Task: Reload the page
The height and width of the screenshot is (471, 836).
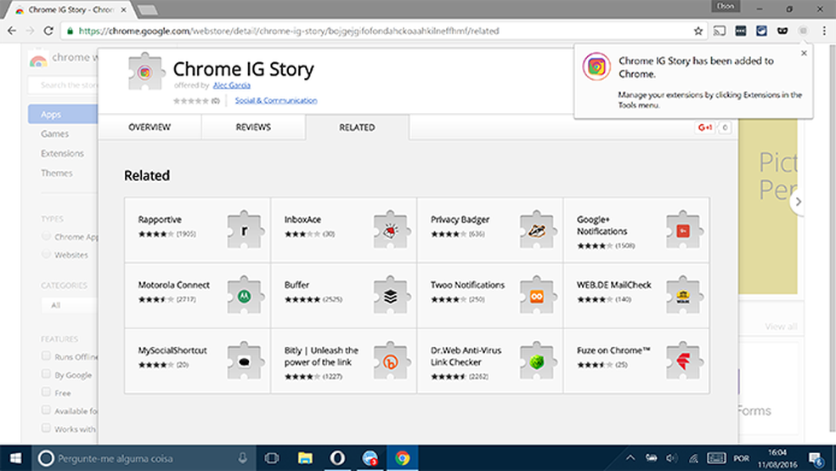Action: [48, 31]
